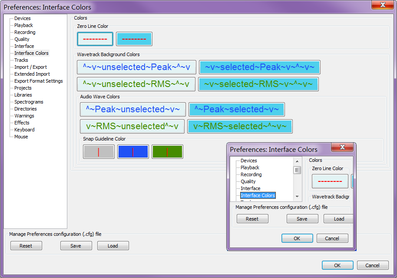Select Export Format Settings in the sidebar
The height and width of the screenshot is (278, 397).
pyautogui.click(x=38, y=81)
